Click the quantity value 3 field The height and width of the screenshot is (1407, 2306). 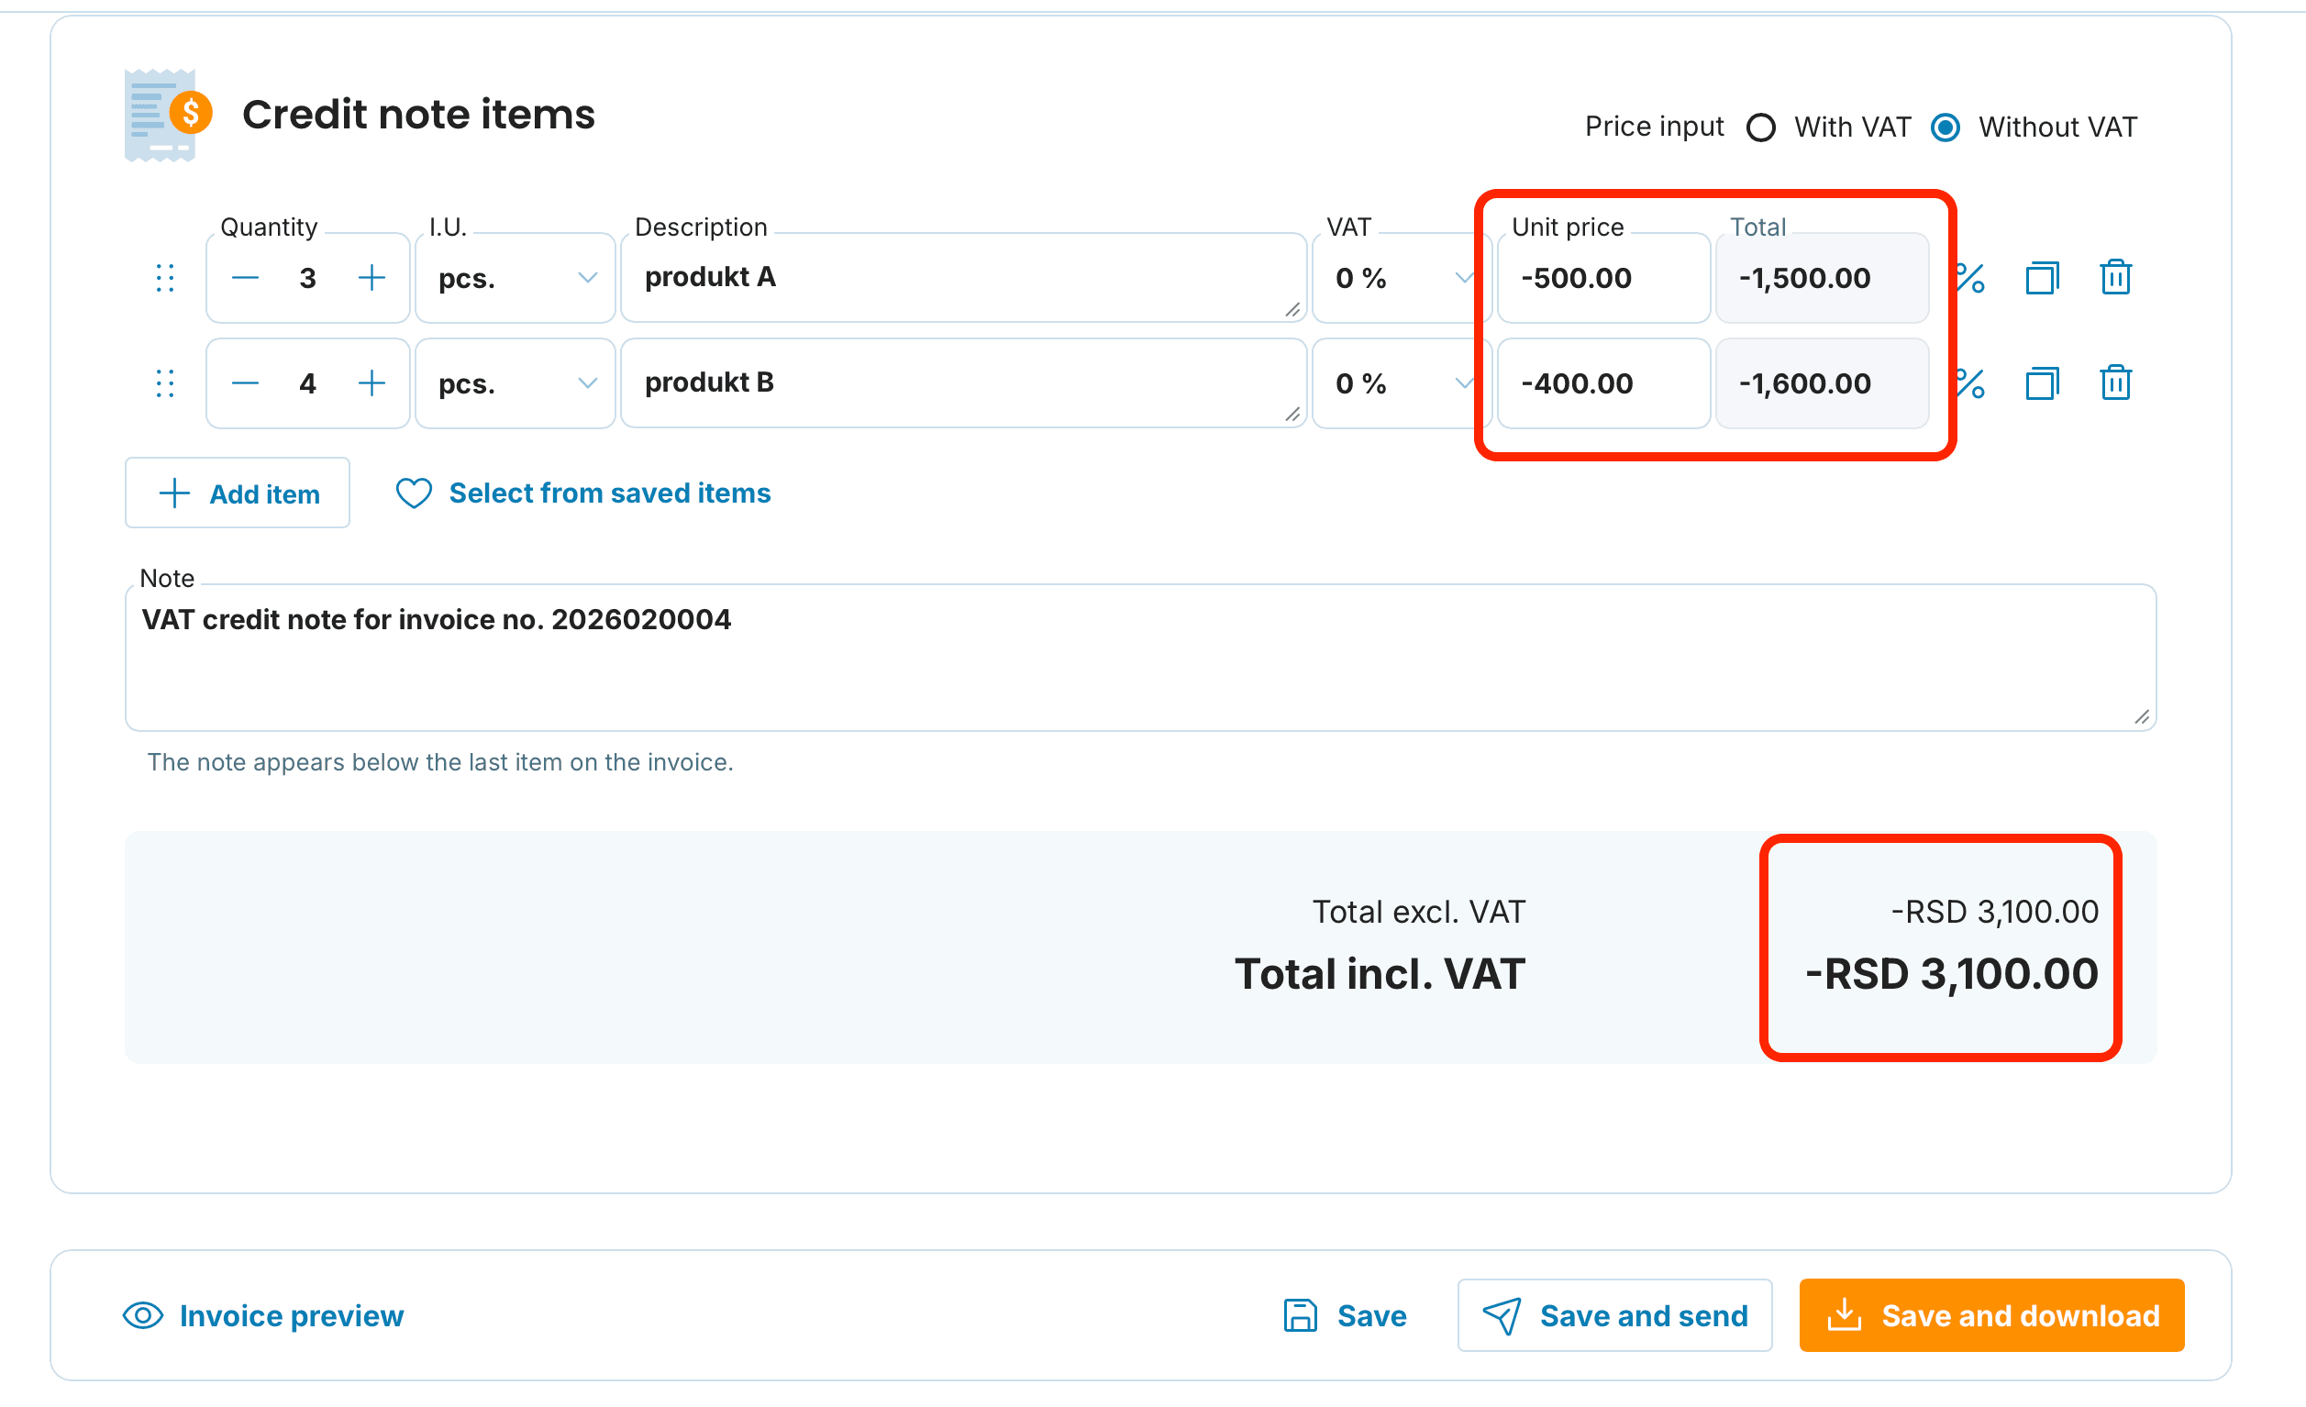coord(308,278)
